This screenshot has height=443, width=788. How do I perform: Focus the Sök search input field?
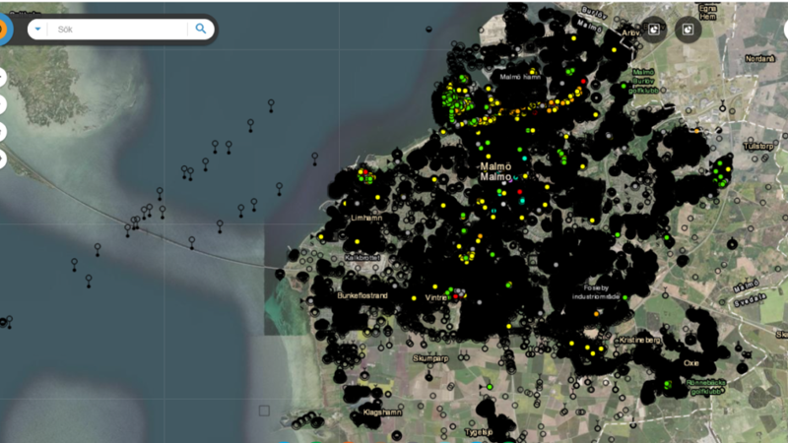pyautogui.click(x=118, y=30)
